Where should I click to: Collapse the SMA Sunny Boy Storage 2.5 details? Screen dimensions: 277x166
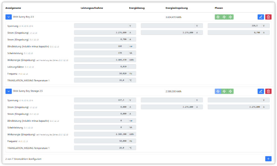tap(9, 91)
